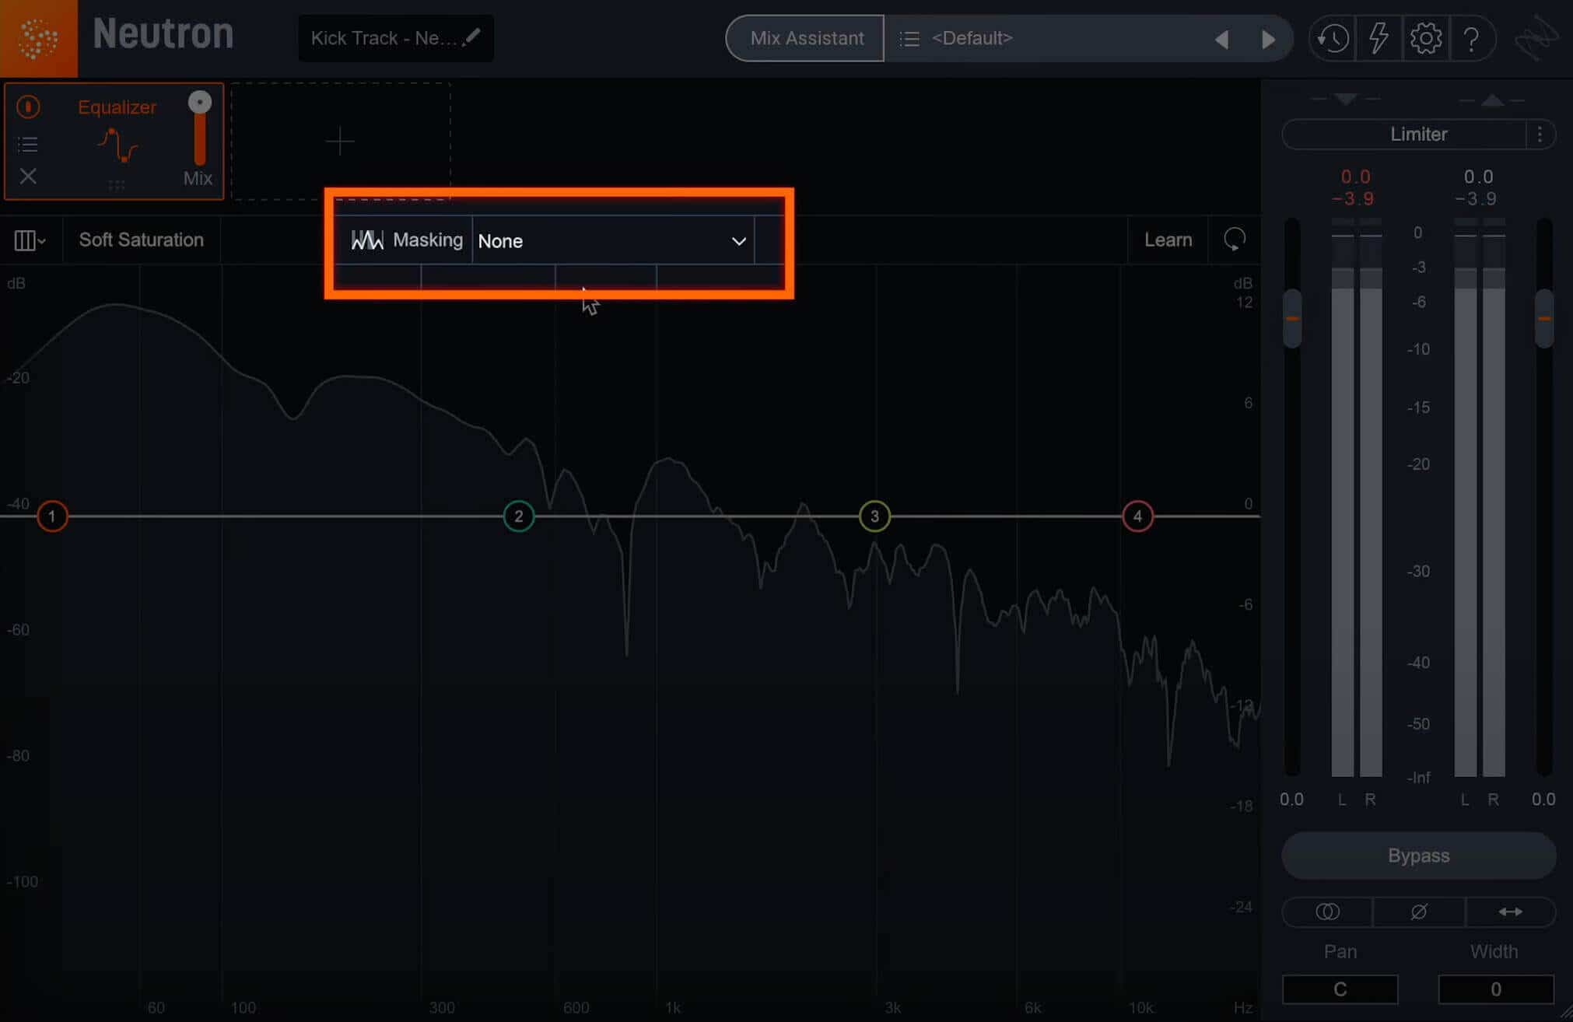Screen dimensions: 1573x1022
Task: Open the undo history clock icon
Action: click(1333, 38)
